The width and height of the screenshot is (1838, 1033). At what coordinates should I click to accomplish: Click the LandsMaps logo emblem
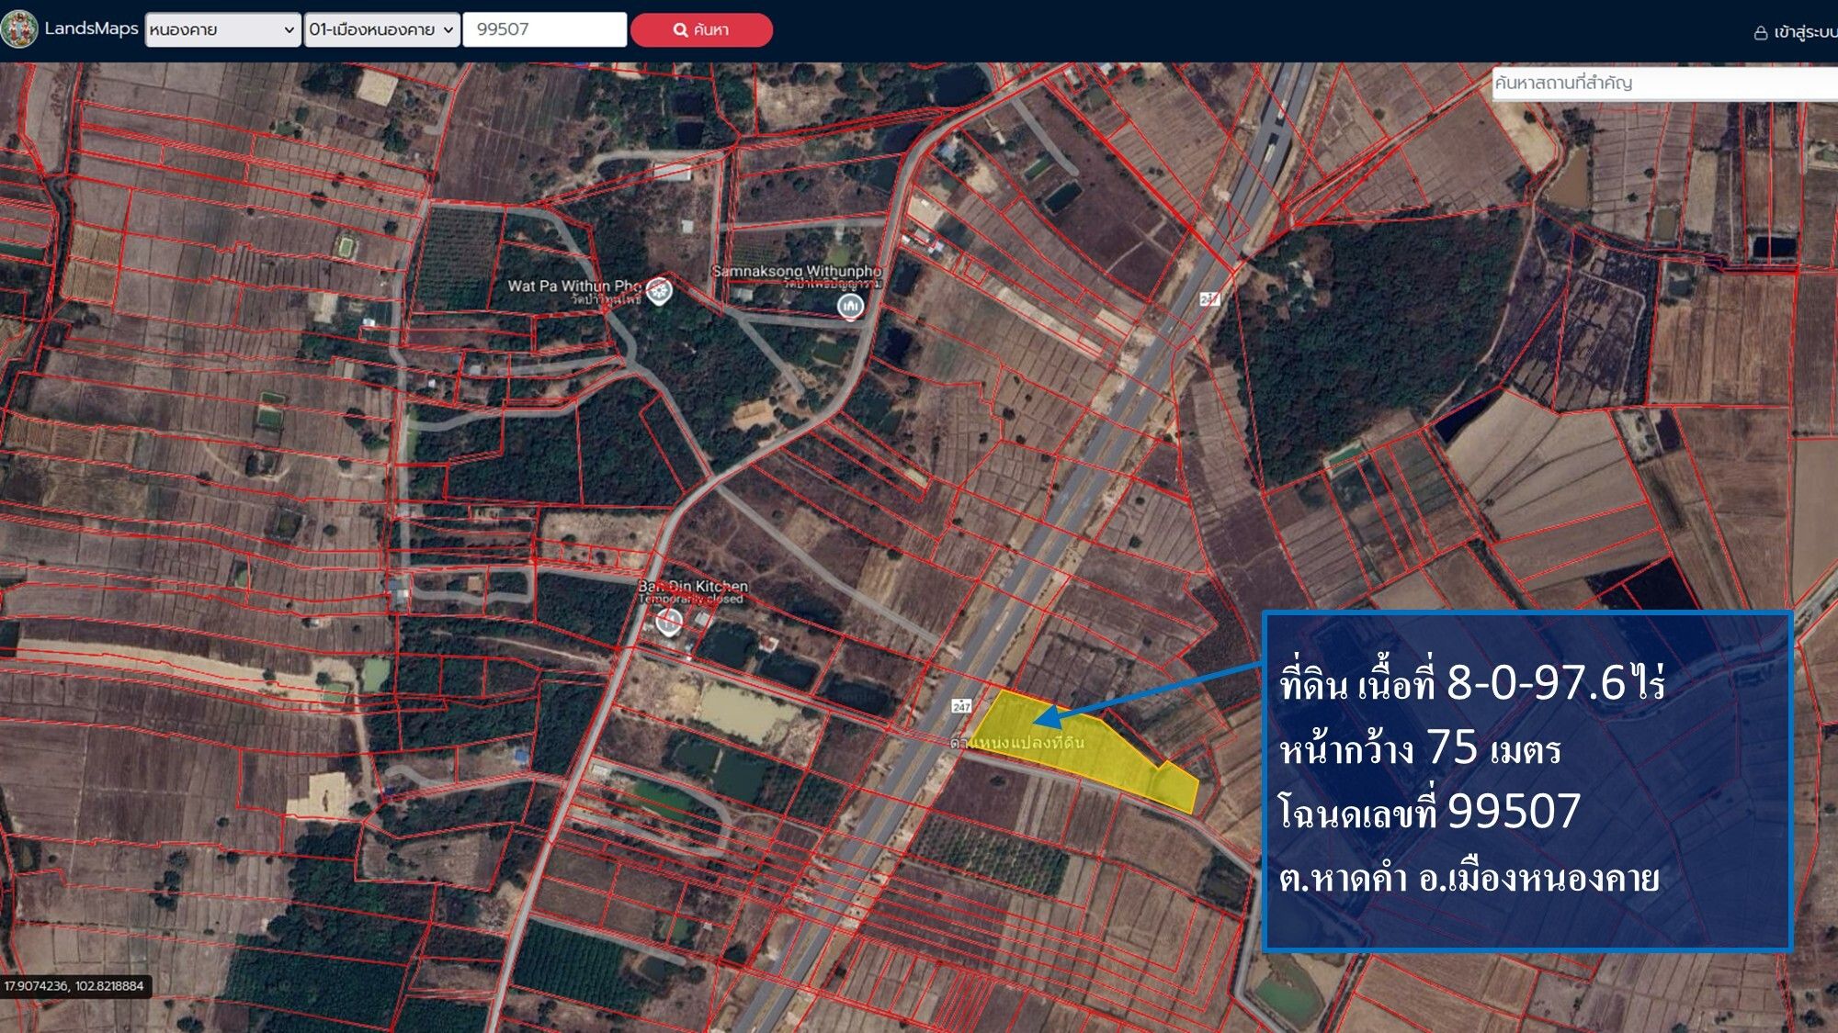(x=18, y=29)
